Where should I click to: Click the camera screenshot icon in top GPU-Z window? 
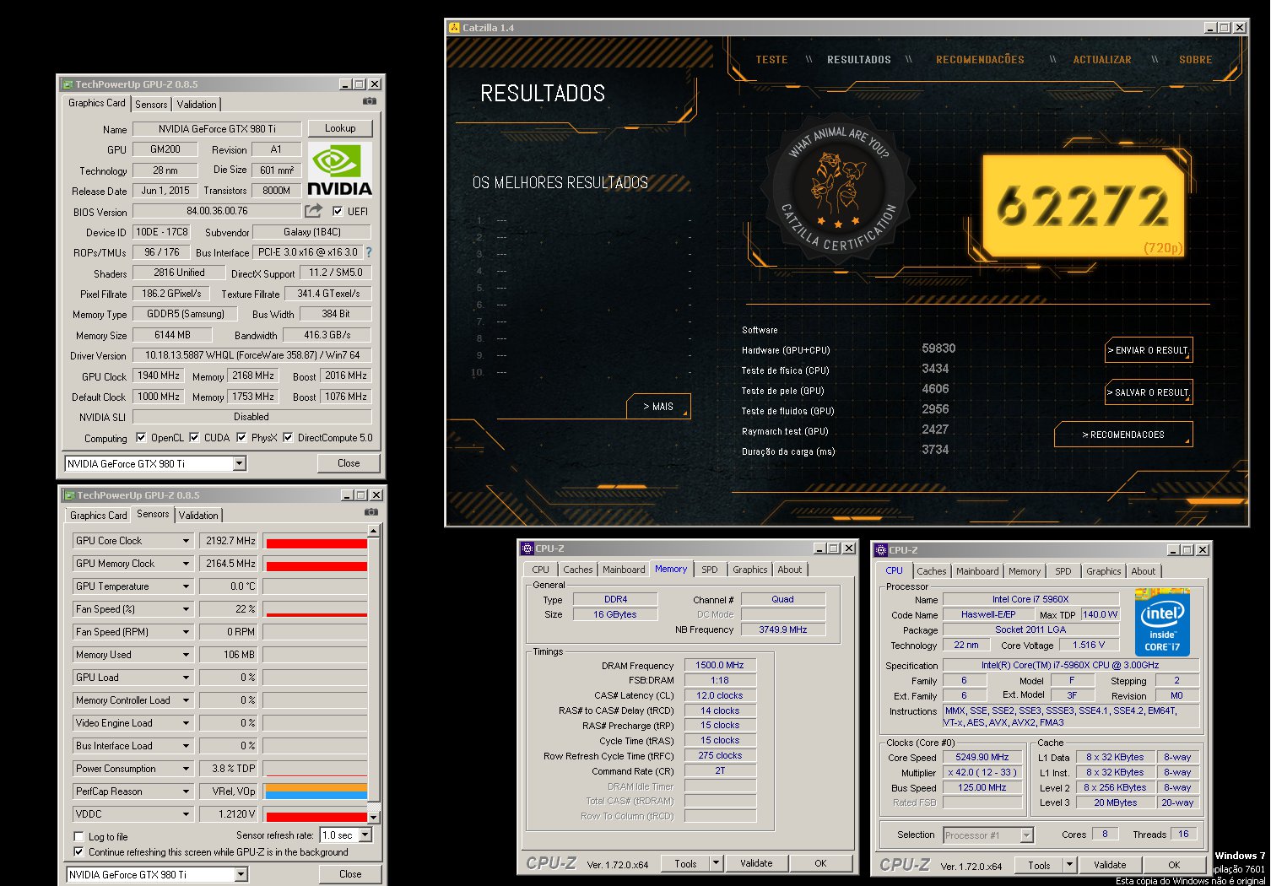coord(369,101)
